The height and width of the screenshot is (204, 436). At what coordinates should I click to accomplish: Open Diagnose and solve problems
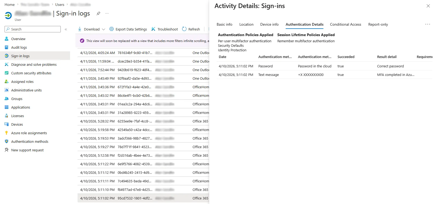click(x=34, y=64)
